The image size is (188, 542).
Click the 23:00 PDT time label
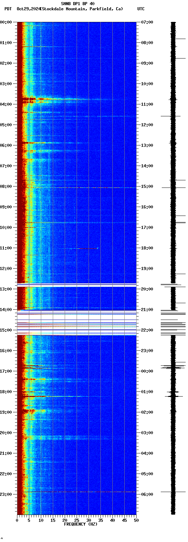pos(6,494)
